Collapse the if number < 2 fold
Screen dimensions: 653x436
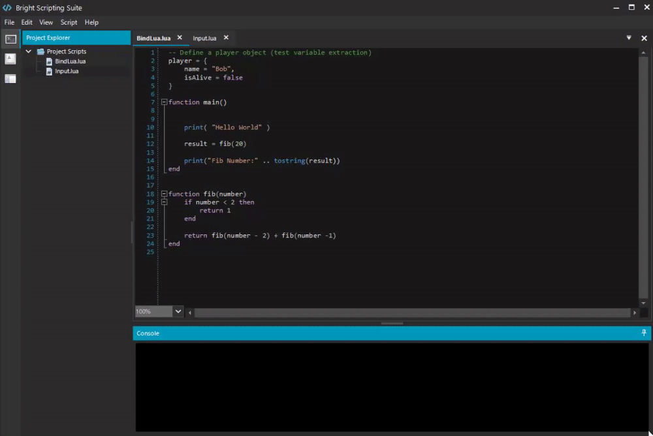click(x=164, y=202)
